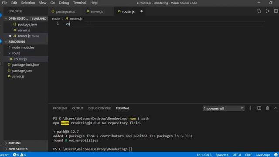Select the router.js editor tab
The image size is (279, 157).
coord(128,11)
